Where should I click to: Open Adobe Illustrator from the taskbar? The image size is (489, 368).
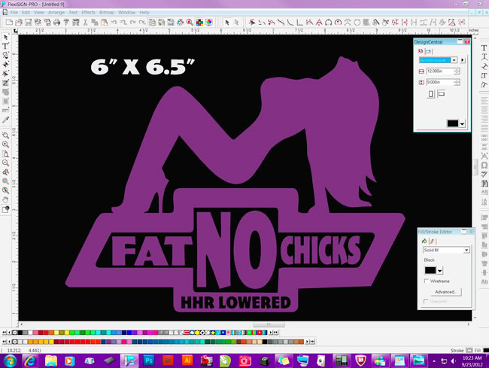[x=187, y=360]
